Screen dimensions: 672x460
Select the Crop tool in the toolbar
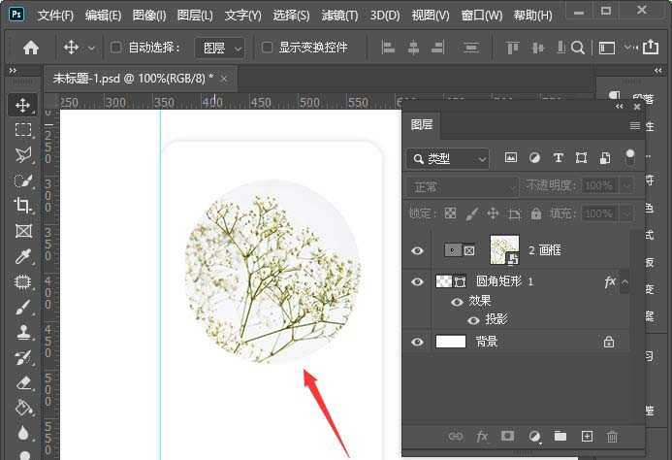(23, 206)
